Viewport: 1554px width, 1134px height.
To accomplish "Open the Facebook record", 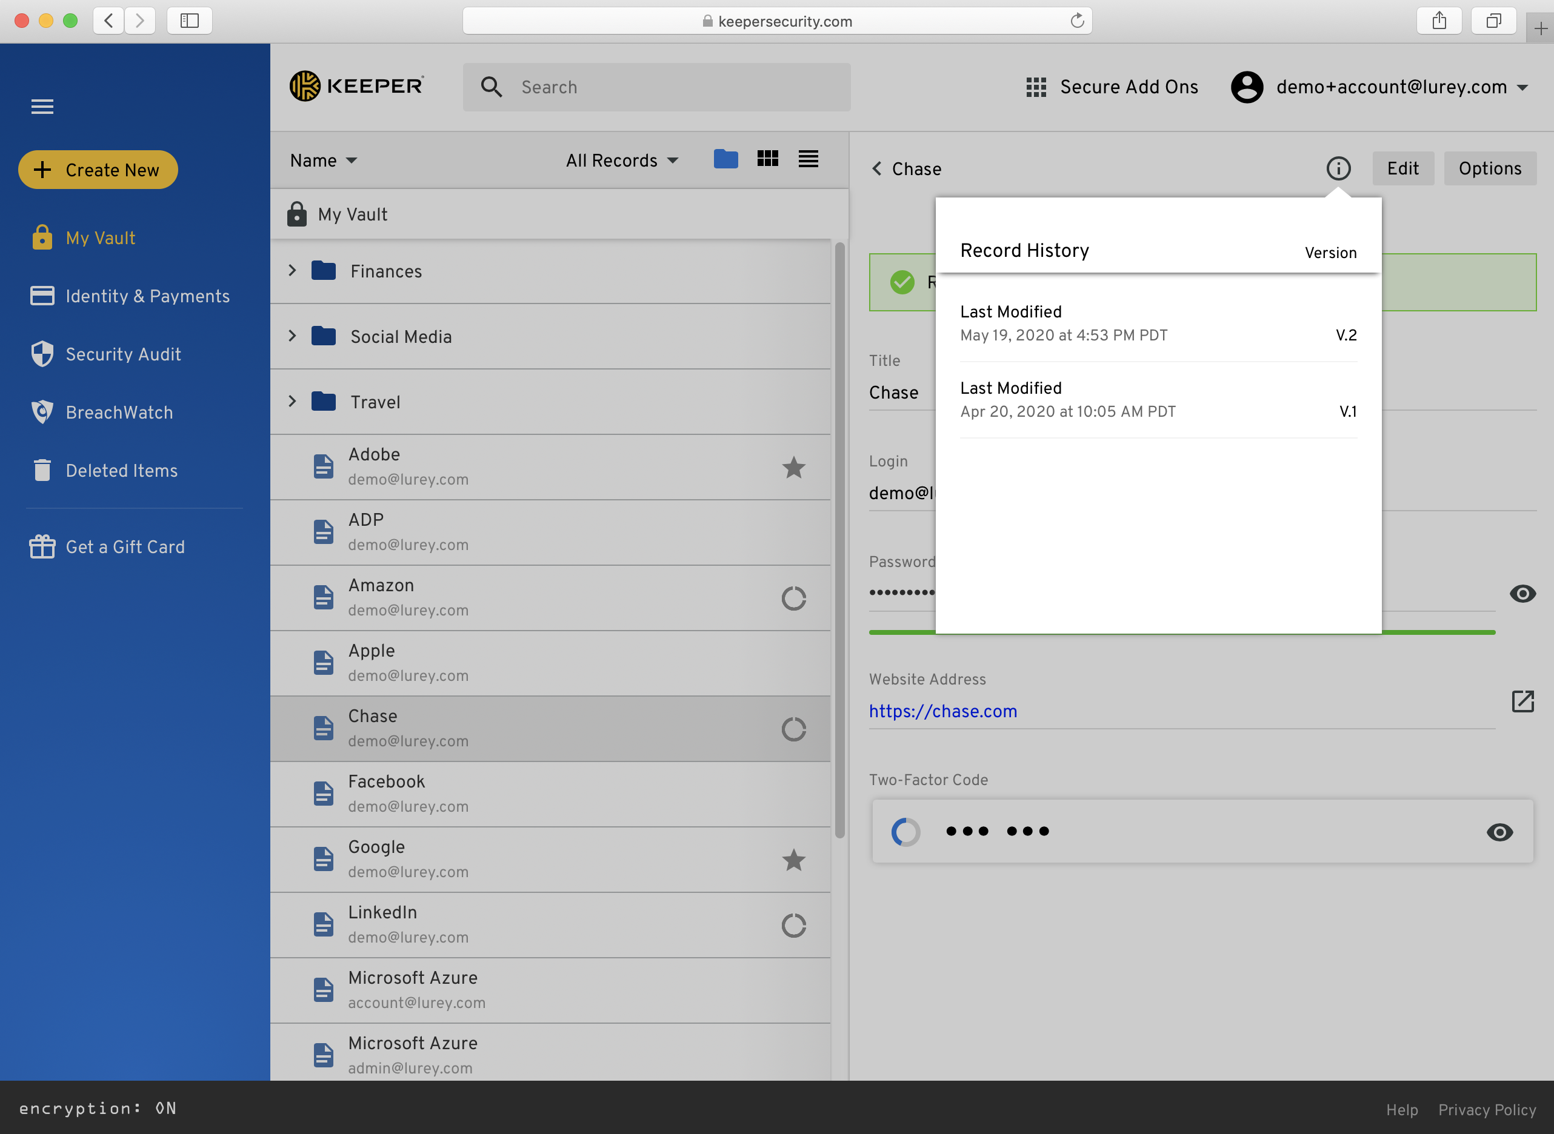I will pyautogui.click(x=550, y=794).
